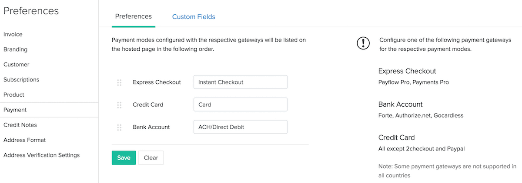
Task: Open Product preferences
Action: tap(14, 95)
